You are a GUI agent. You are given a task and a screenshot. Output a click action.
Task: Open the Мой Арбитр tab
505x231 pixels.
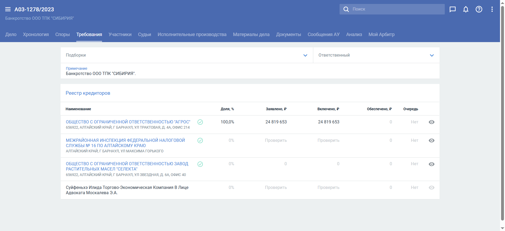[x=381, y=34]
